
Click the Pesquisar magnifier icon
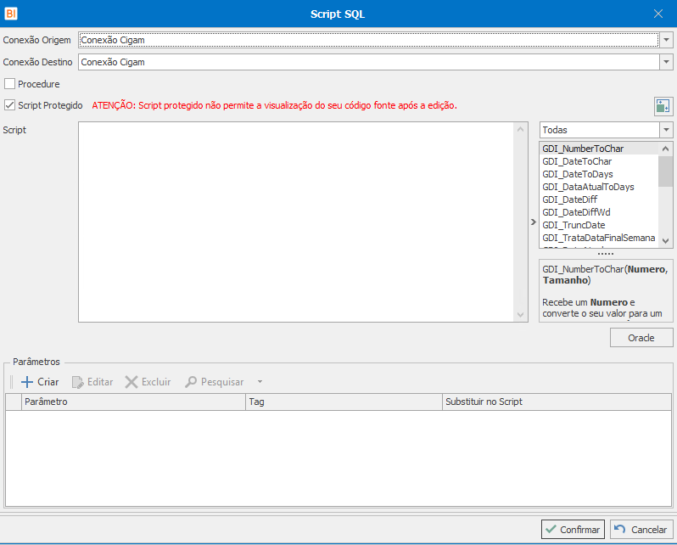(x=190, y=382)
